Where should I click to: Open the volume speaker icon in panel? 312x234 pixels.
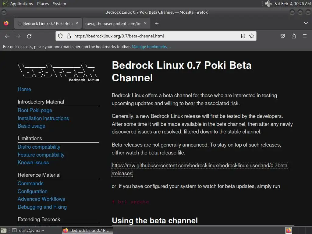(268, 4)
